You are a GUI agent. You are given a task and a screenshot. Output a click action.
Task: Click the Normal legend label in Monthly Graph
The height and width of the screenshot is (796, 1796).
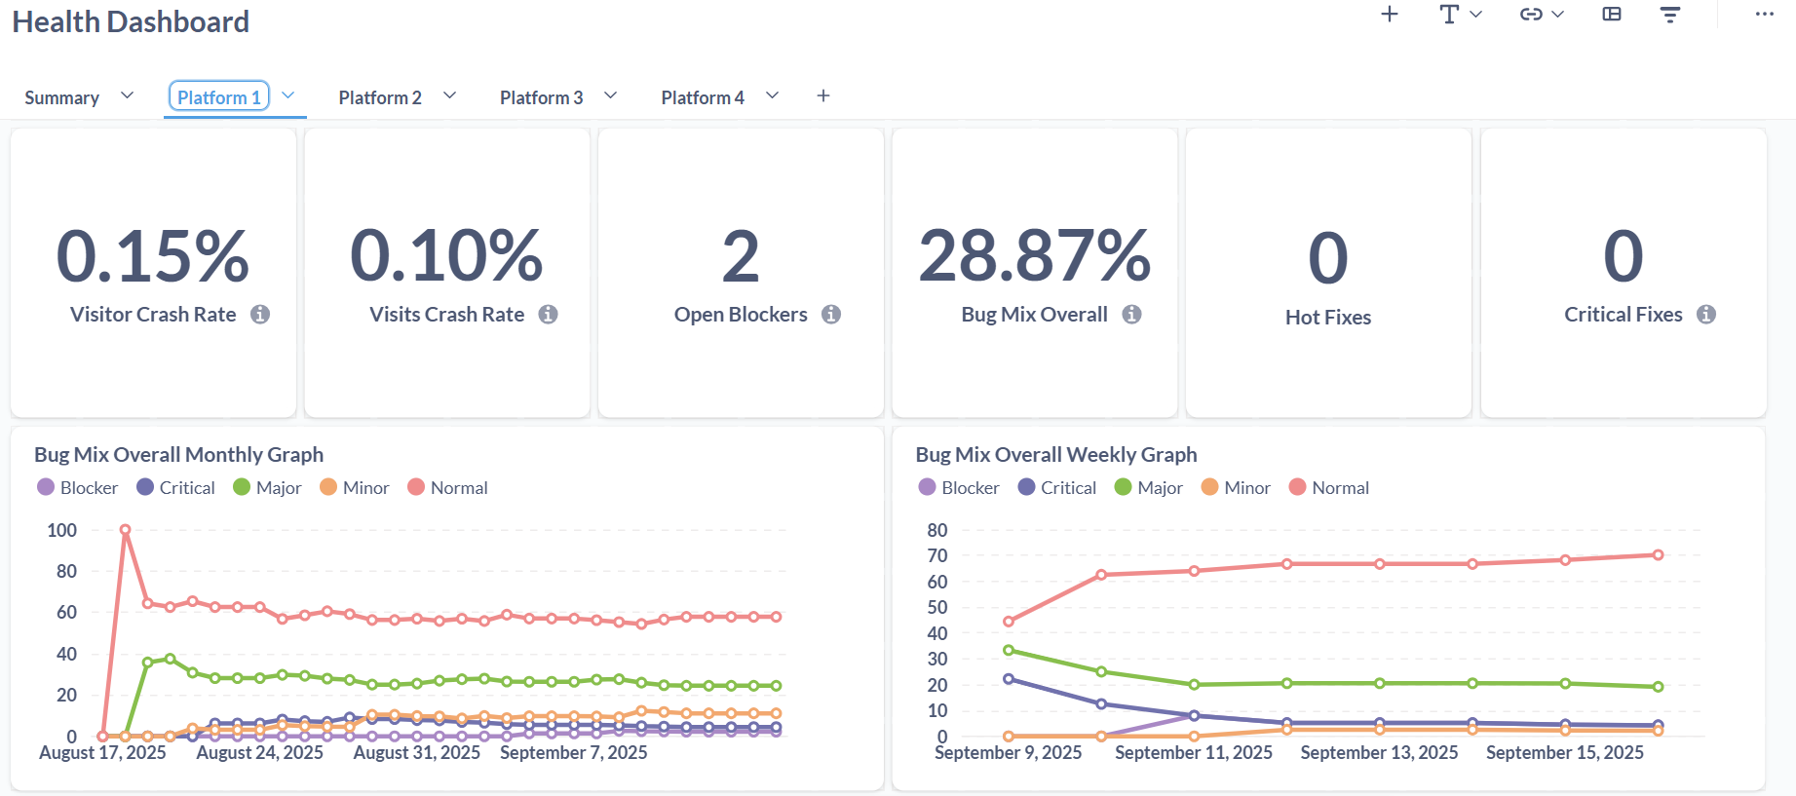(x=459, y=488)
